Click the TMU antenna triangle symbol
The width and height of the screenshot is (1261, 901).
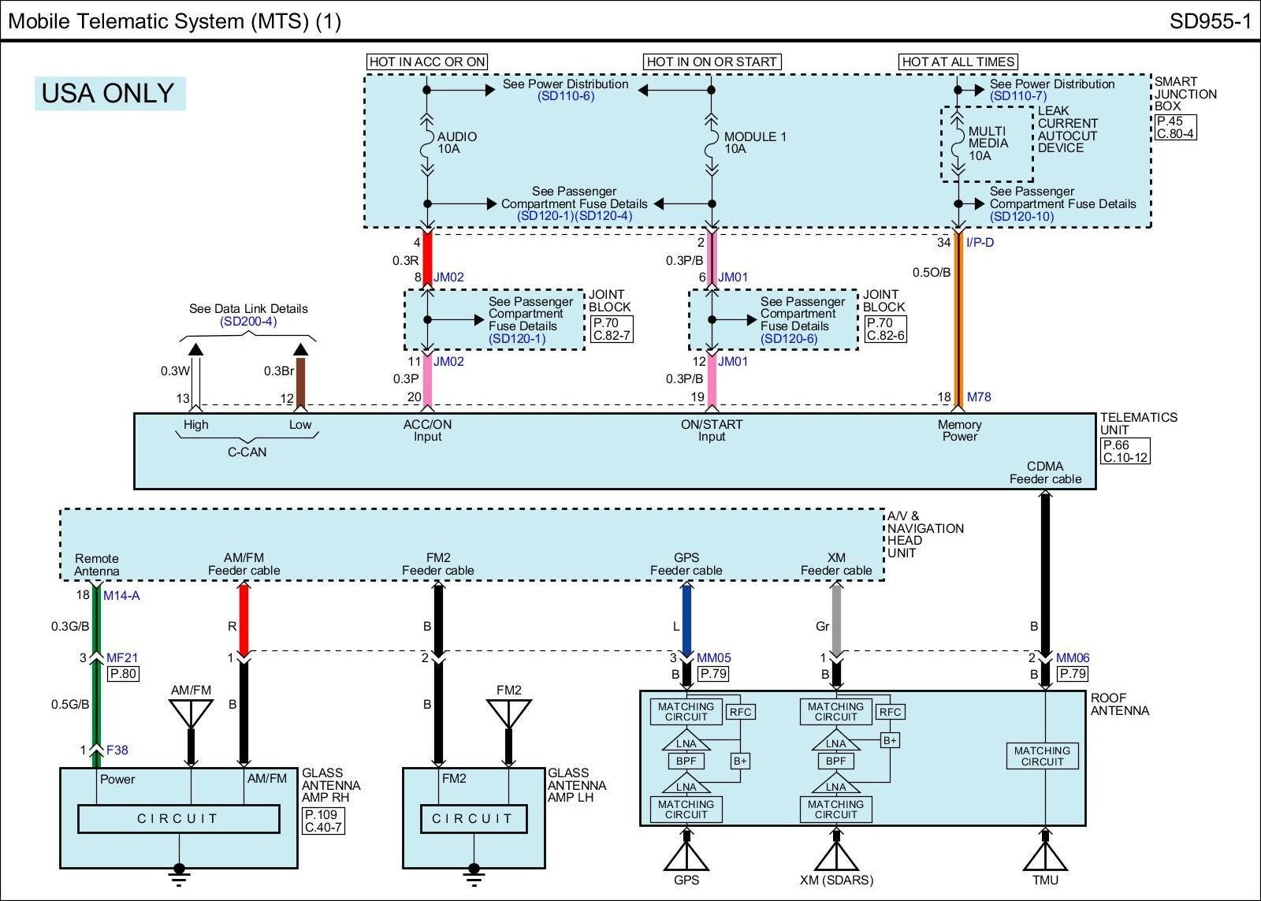(1045, 855)
